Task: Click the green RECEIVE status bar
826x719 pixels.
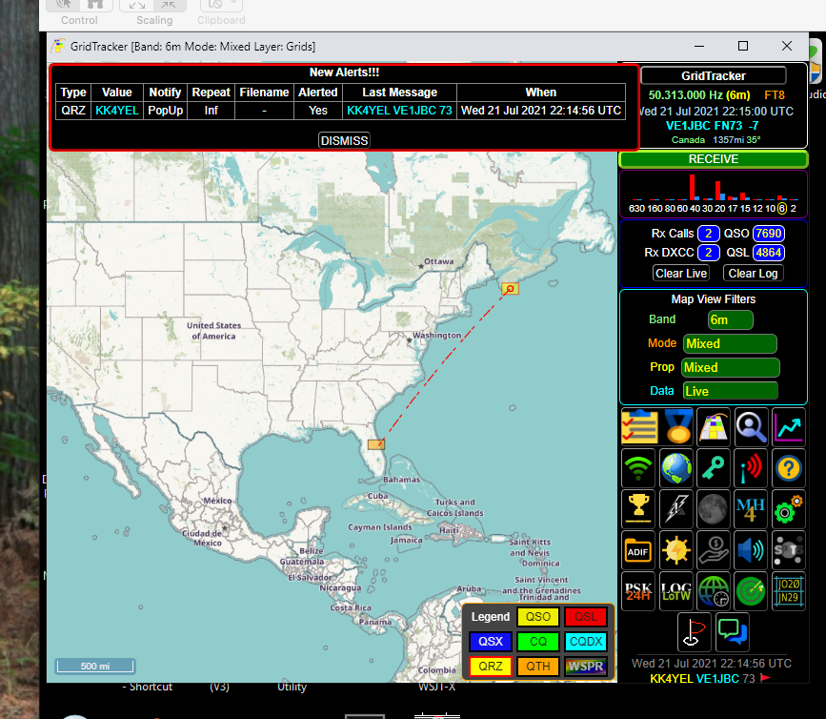Action: point(714,159)
